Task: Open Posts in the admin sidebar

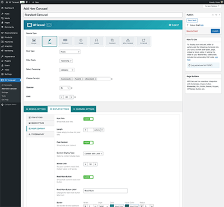Action: pyautogui.click(x=7, y=14)
